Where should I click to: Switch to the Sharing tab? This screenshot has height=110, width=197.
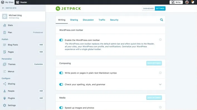click(x=74, y=20)
